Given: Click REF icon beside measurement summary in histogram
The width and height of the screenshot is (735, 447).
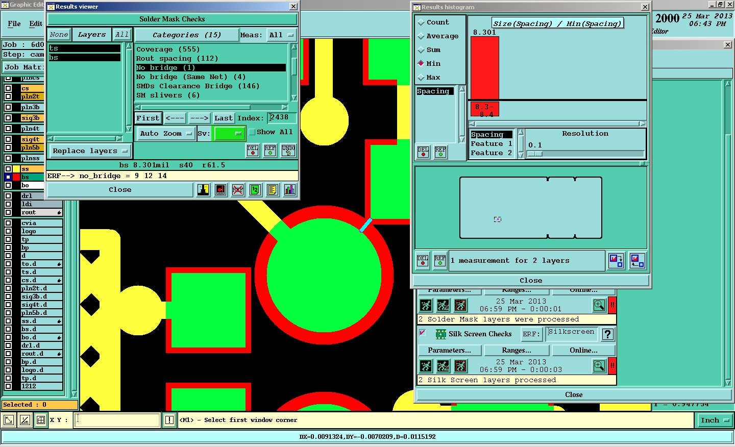Looking at the screenshot, I should click(440, 261).
